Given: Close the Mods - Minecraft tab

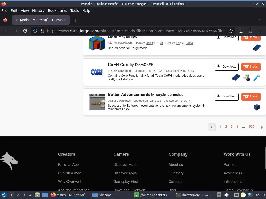Looking at the screenshot, I should click(65, 20).
